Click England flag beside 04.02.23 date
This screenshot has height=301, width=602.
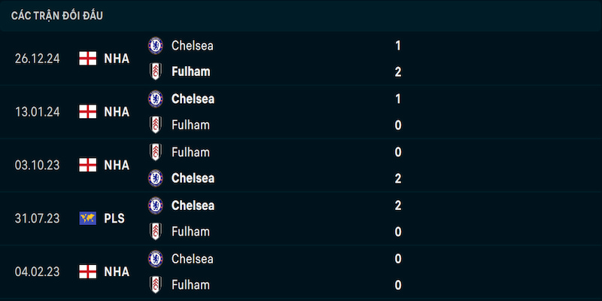pyautogui.click(x=88, y=272)
